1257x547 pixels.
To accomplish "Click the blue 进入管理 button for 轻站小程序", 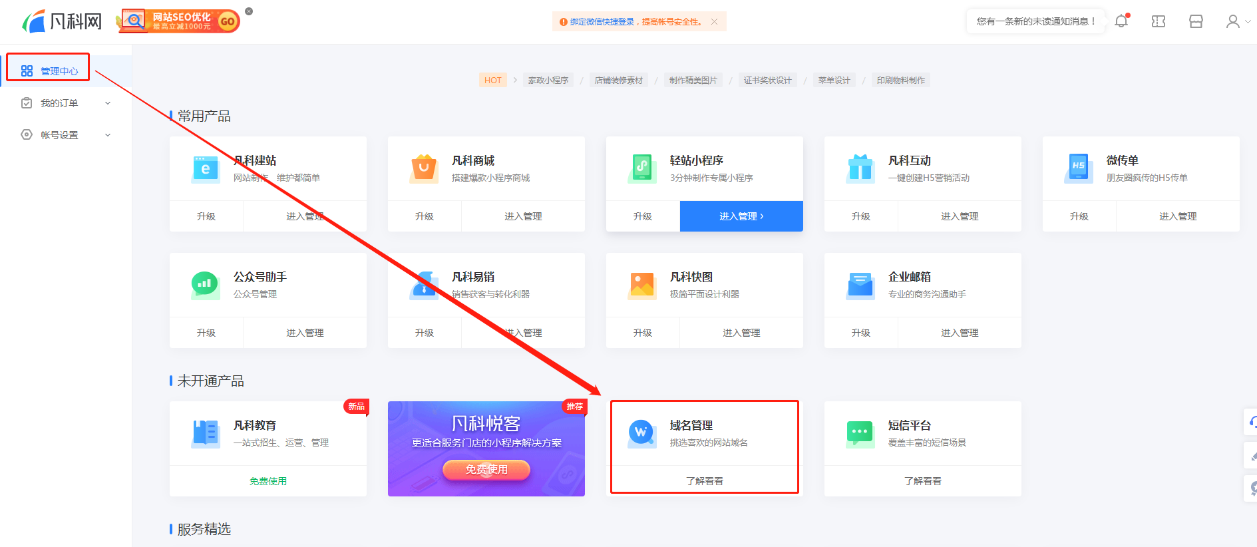I will (741, 216).
